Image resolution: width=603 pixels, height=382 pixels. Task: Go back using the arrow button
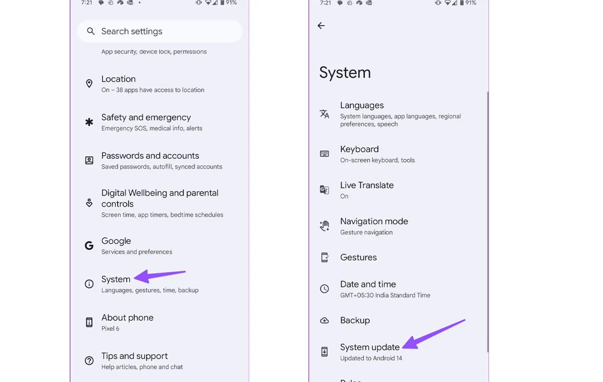tap(321, 26)
